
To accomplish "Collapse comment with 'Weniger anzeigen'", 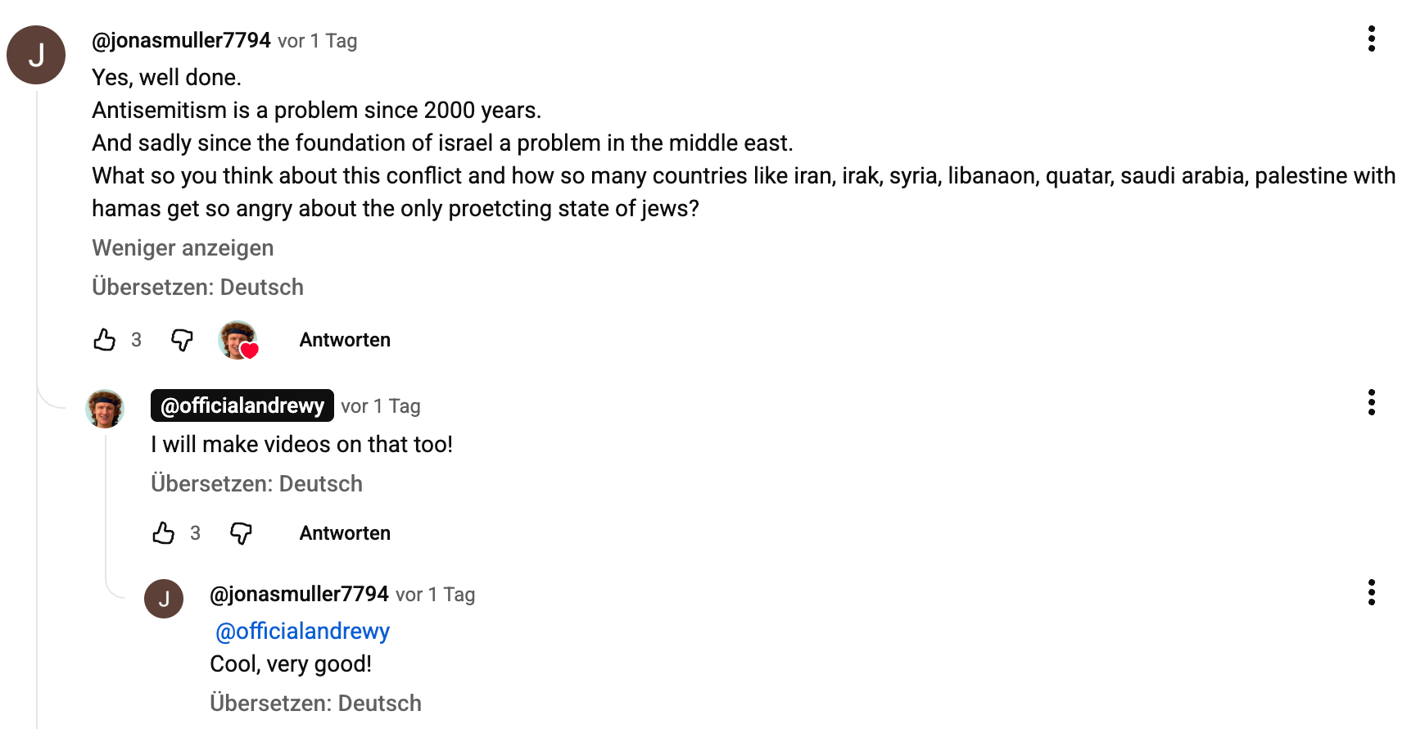I will [183, 248].
